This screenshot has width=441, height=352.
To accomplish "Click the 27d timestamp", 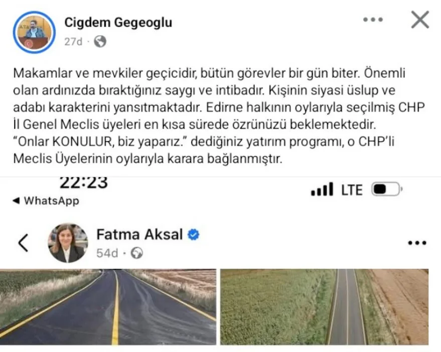I will point(73,42).
